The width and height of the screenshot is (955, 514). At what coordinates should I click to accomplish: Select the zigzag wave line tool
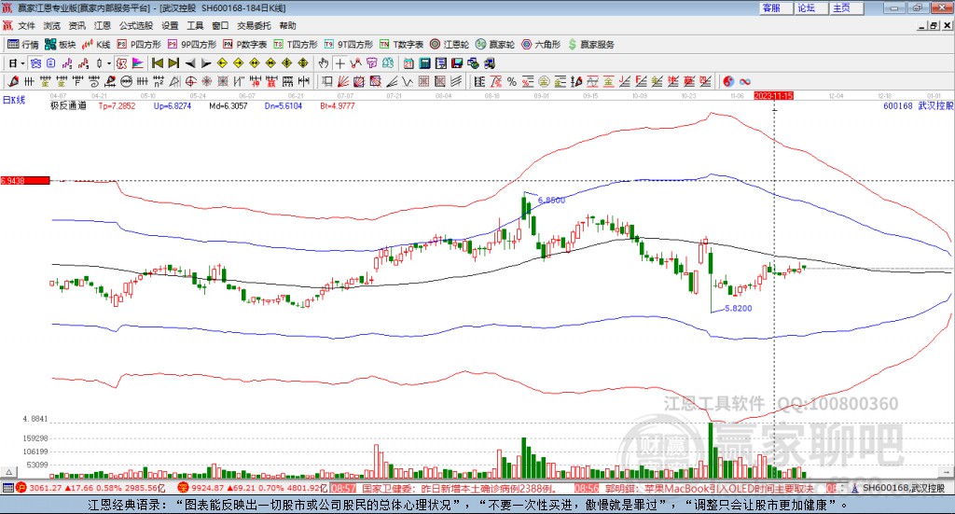[408, 81]
